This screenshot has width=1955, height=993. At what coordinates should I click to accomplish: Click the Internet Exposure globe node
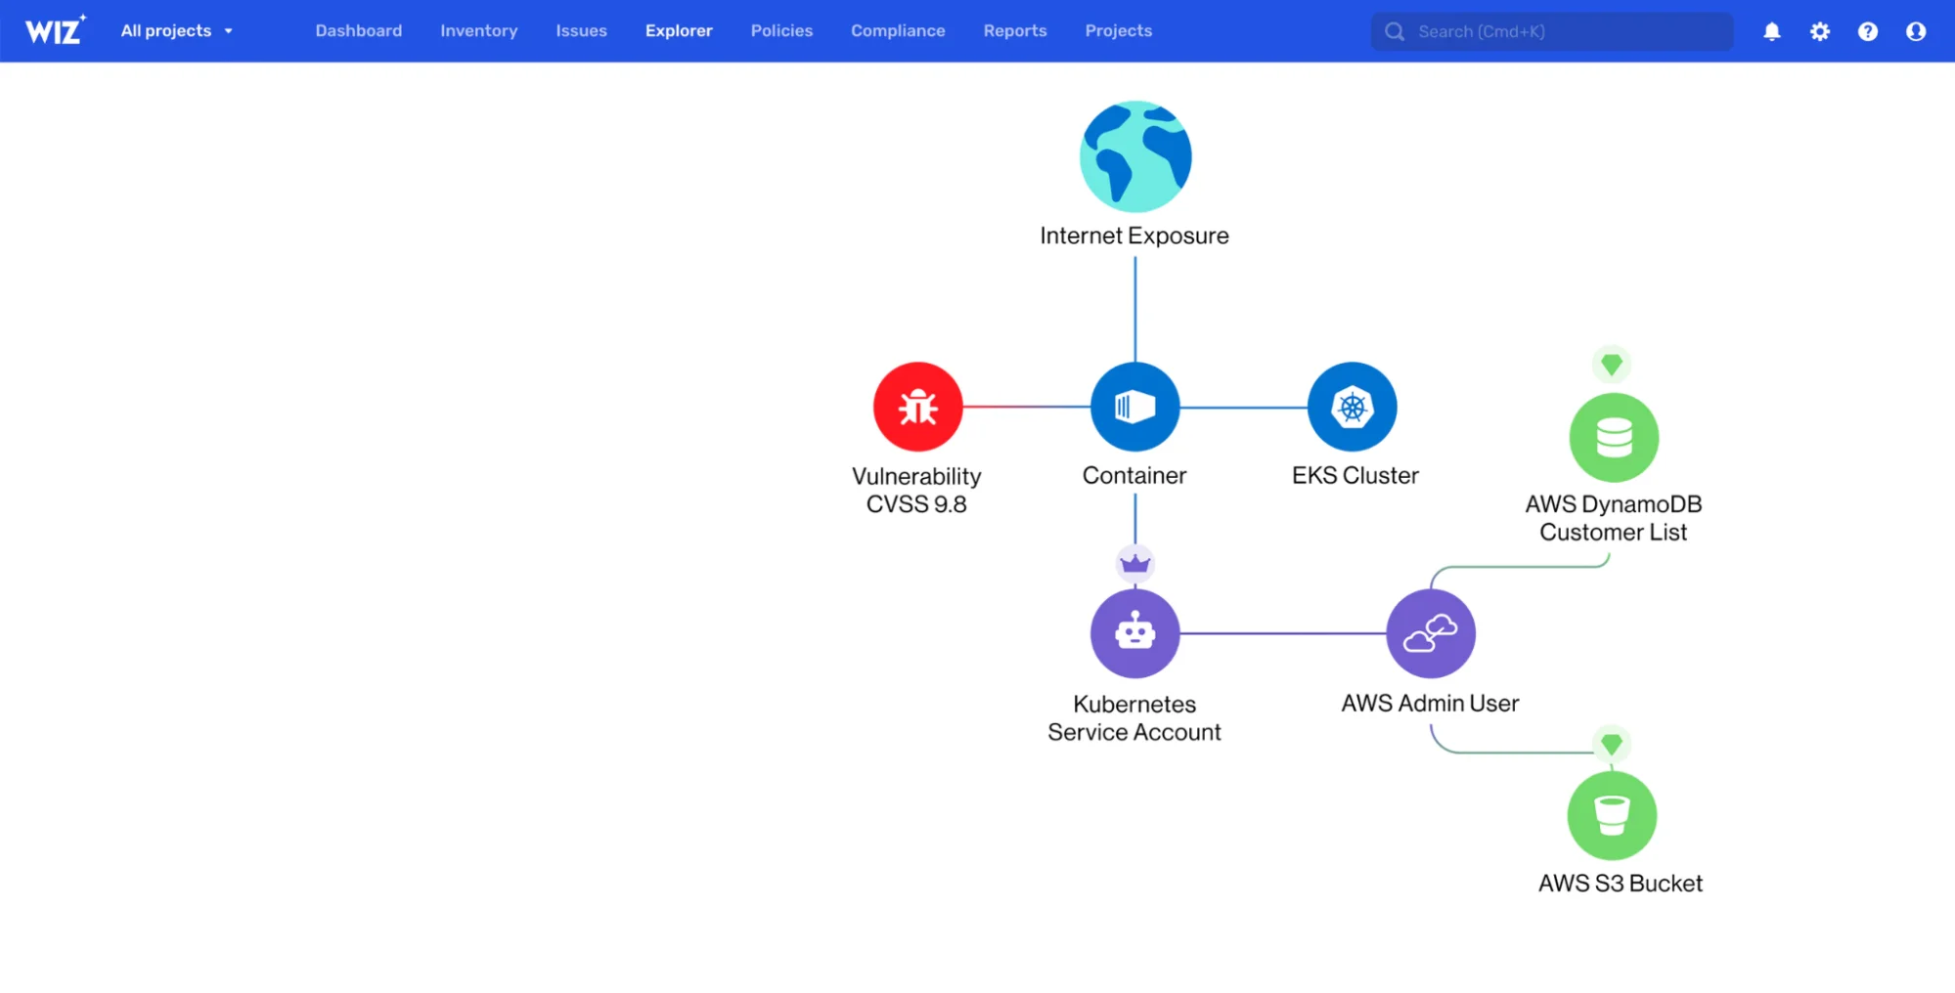(1134, 156)
